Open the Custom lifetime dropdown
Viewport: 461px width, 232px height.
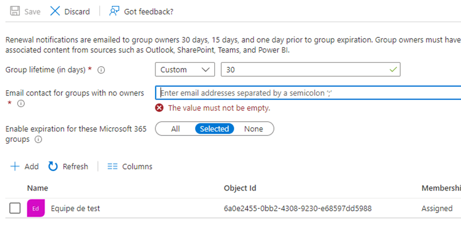185,70
